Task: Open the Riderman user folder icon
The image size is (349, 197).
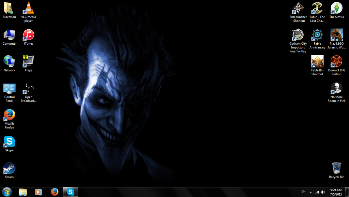Action: (x=9, y=10)
